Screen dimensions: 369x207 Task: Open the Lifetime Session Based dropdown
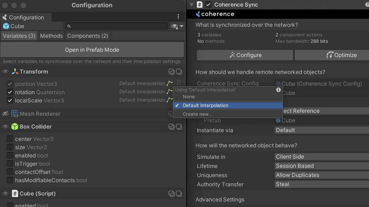[322, 166]
